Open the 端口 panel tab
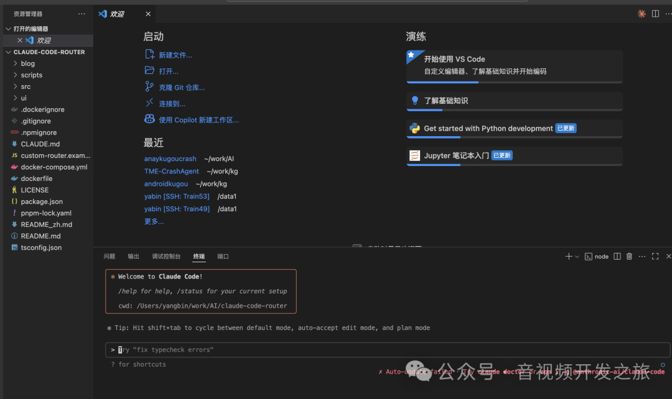 pos(223,256)
